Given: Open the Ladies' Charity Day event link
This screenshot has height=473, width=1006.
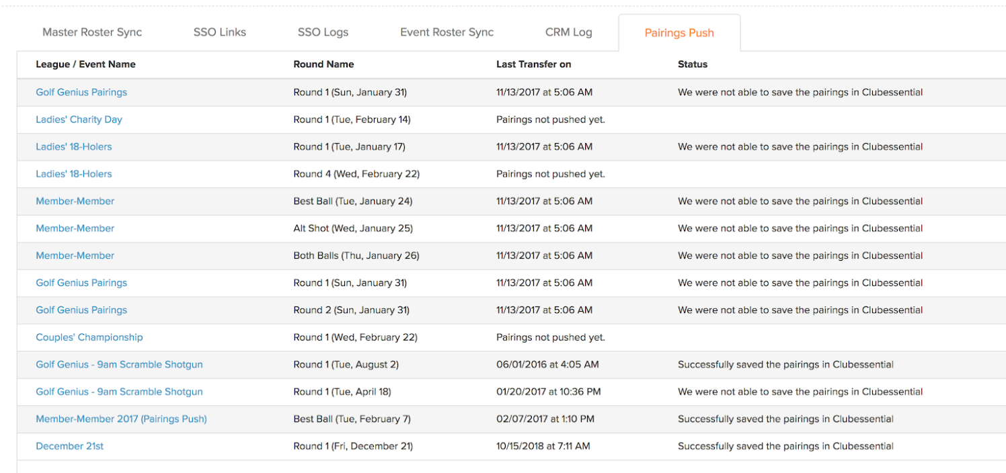Looking at the screenshot, I should click(x=79, y=120).
